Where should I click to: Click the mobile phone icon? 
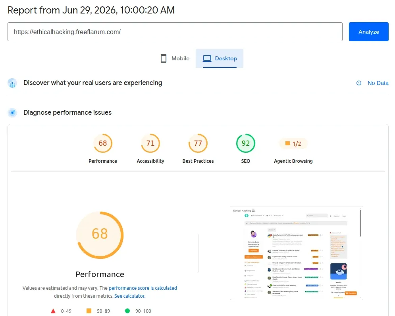pyautogui.click(x=164, y=58)
